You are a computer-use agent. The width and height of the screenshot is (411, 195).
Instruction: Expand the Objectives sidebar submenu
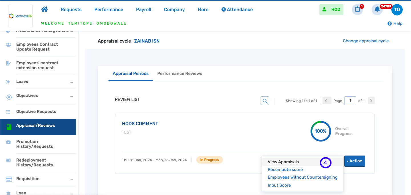tap(71, 97)
